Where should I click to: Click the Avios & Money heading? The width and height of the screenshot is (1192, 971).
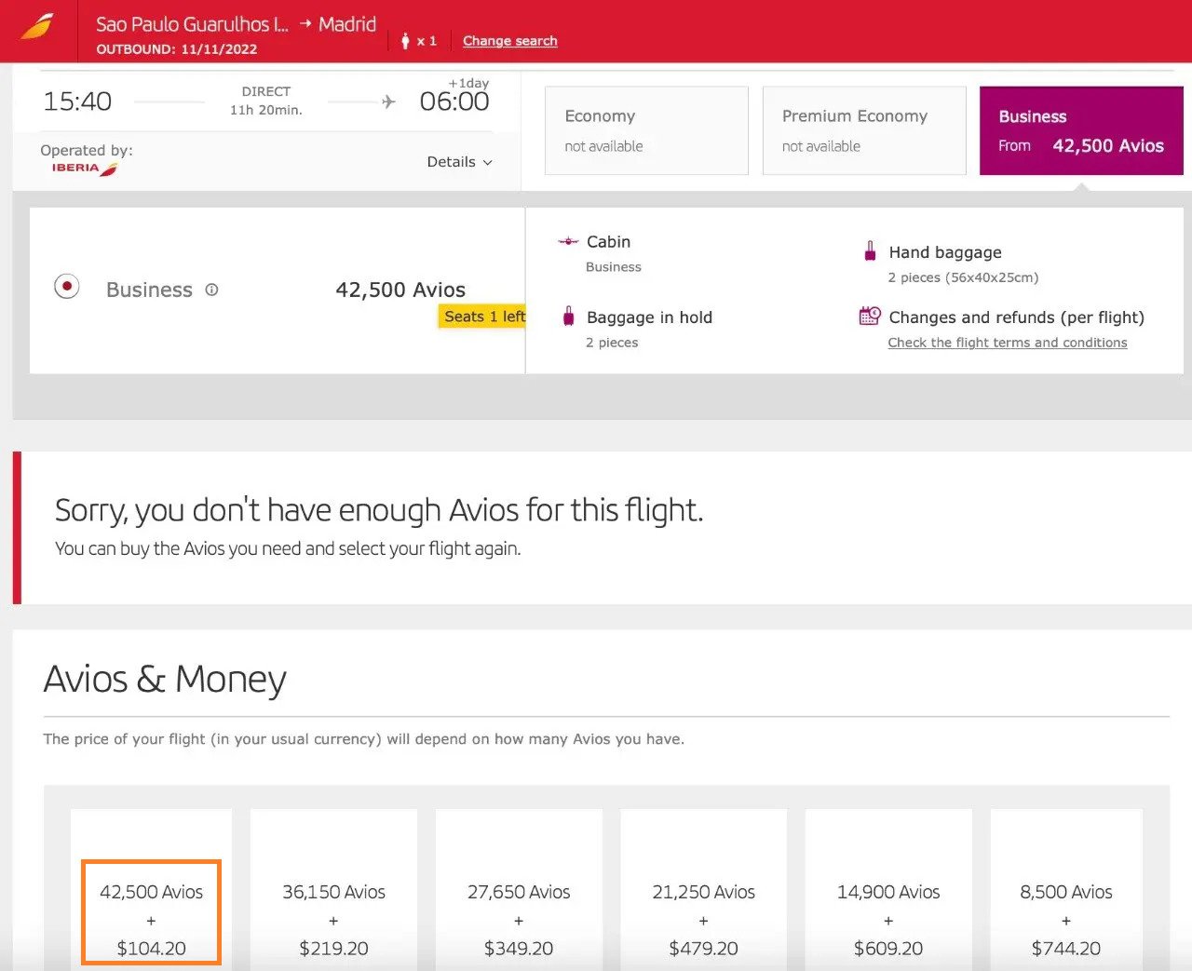165,679
